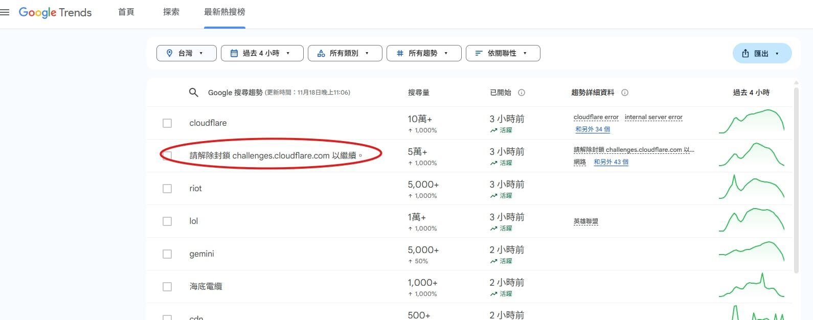Select the 海底電纜 row checkbox
This screenshot has height=320, width=813.
167,287
